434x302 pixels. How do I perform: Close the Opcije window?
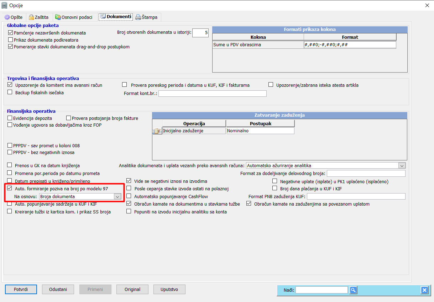tap(427, 5)
